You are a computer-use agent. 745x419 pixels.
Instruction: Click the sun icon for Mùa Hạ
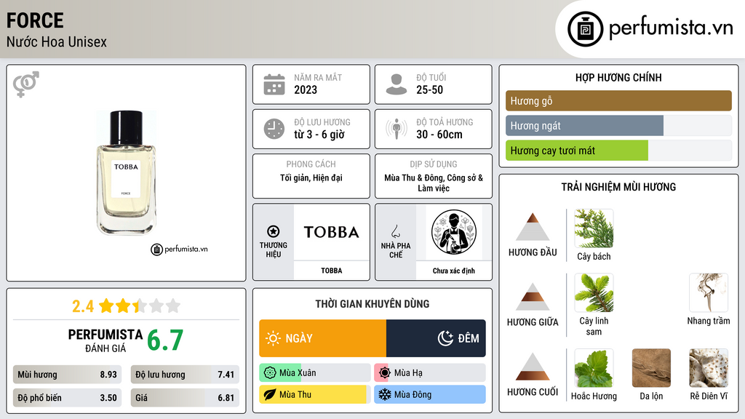[385, 373]
